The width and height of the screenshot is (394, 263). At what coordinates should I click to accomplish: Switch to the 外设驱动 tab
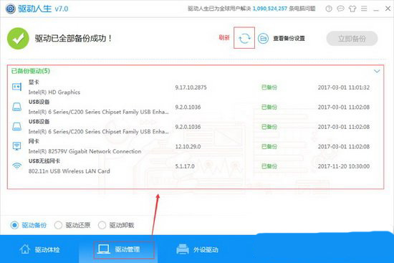(x=197, y=249)
